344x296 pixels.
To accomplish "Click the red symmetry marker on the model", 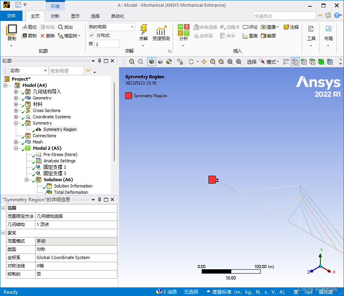I will tap(212, 180).
